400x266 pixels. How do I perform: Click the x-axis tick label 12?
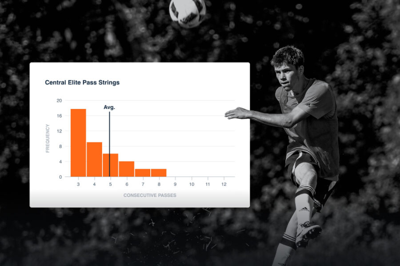coord(224,184)
